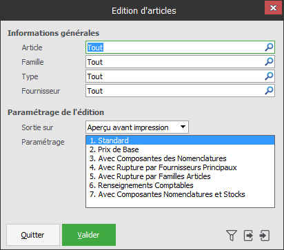Select the 1. Standard setting
The image size is (284, 250).
pyautogui.click(x=180, y=140)
